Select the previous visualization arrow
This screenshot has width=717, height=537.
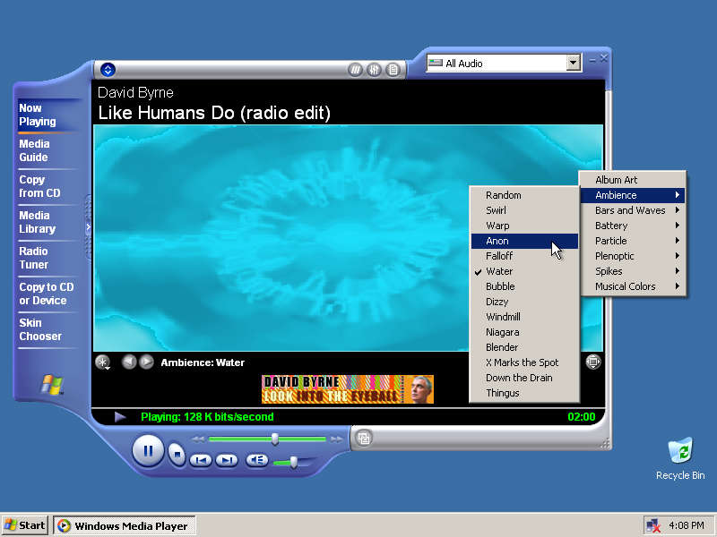tap(128, 362)
